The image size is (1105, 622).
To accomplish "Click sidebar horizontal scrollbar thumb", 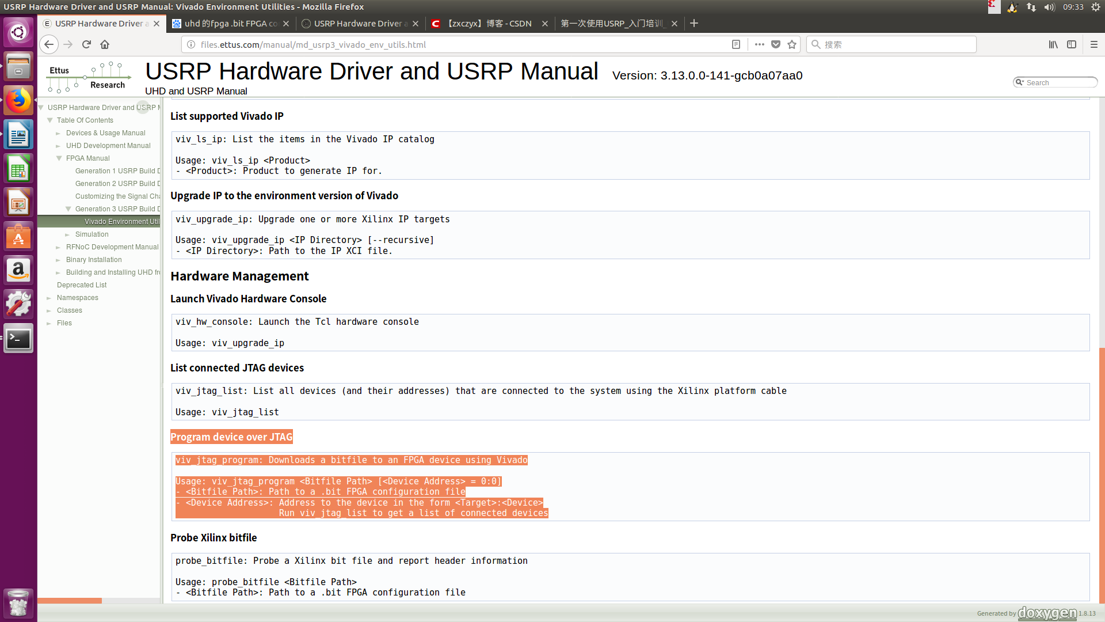I will point(70,601).
